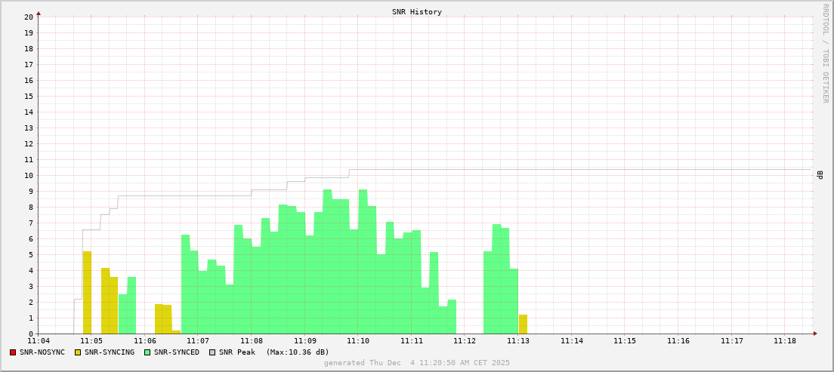The width and height of the screenshot is (834, 372).
Task: Click the SNR History chart title
Action: pos(416,12)
